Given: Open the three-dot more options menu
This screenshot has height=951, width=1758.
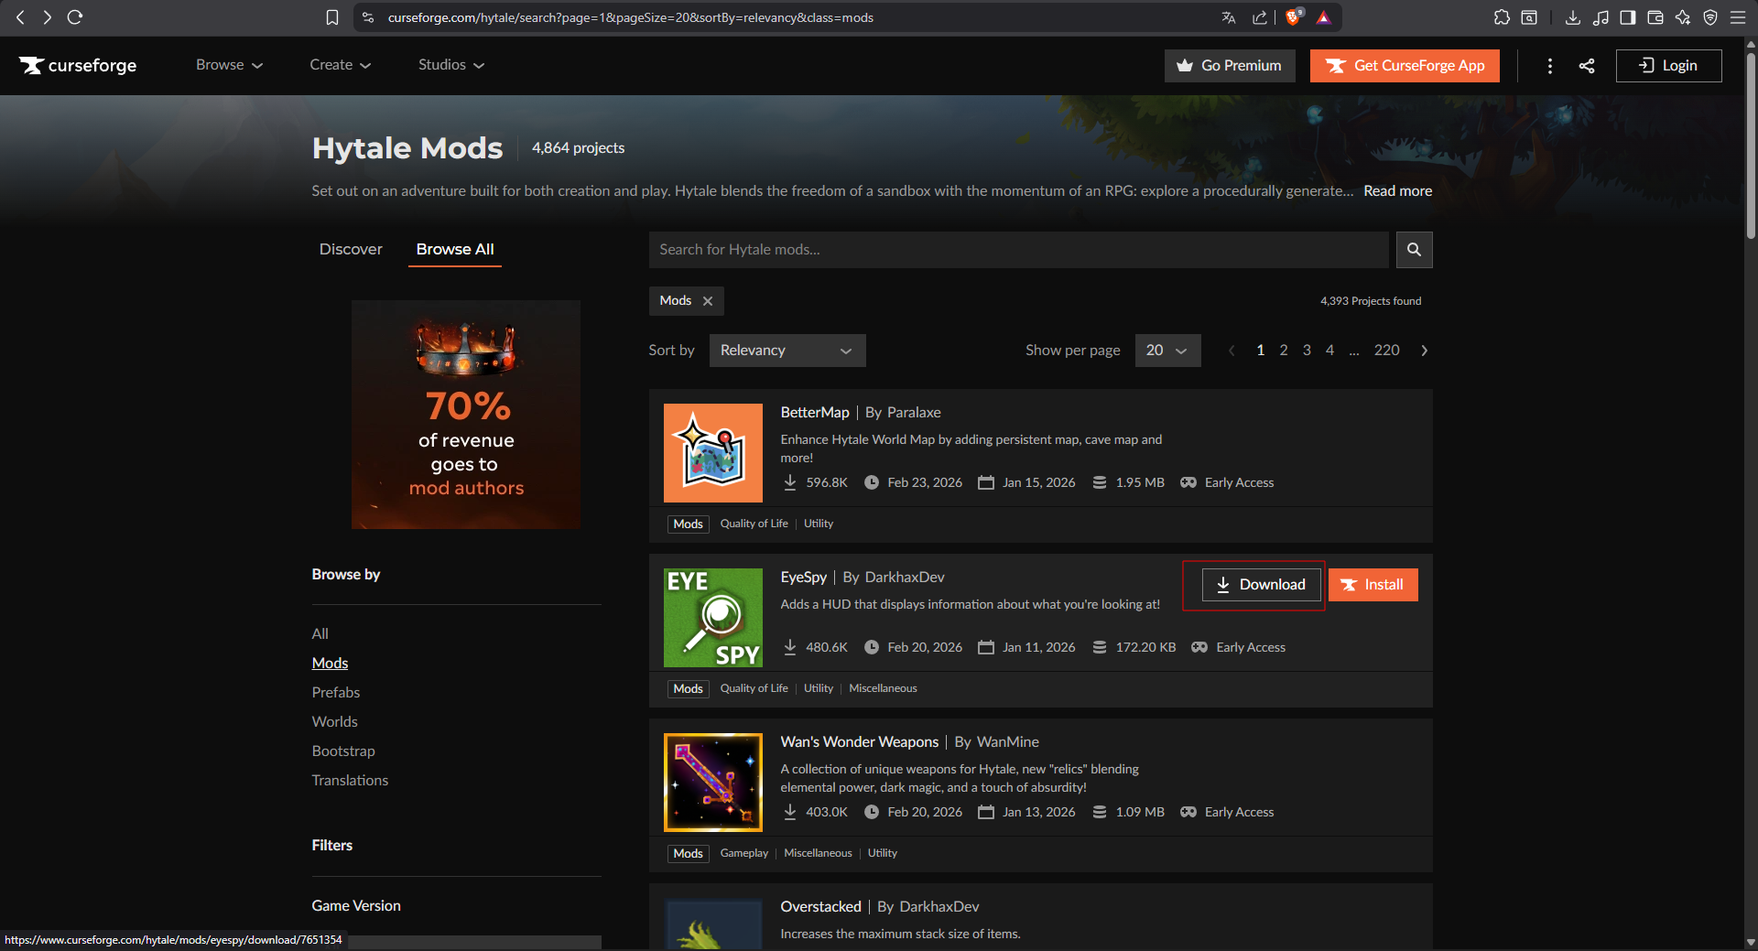Looking at the screenshot, I should click(x=1549, y=66).
